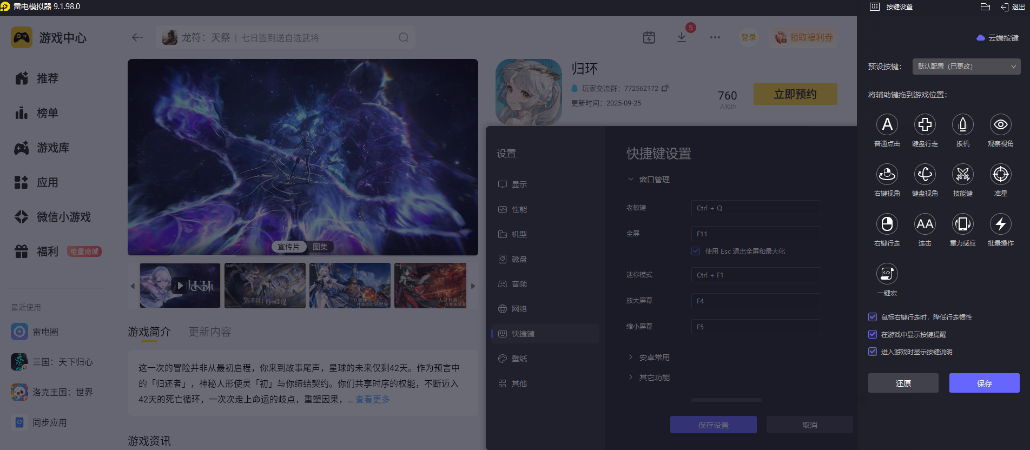Screen dimensions: 1030x450
Task: Expand the 其它功能 section
Action: [x=649, y=378]
